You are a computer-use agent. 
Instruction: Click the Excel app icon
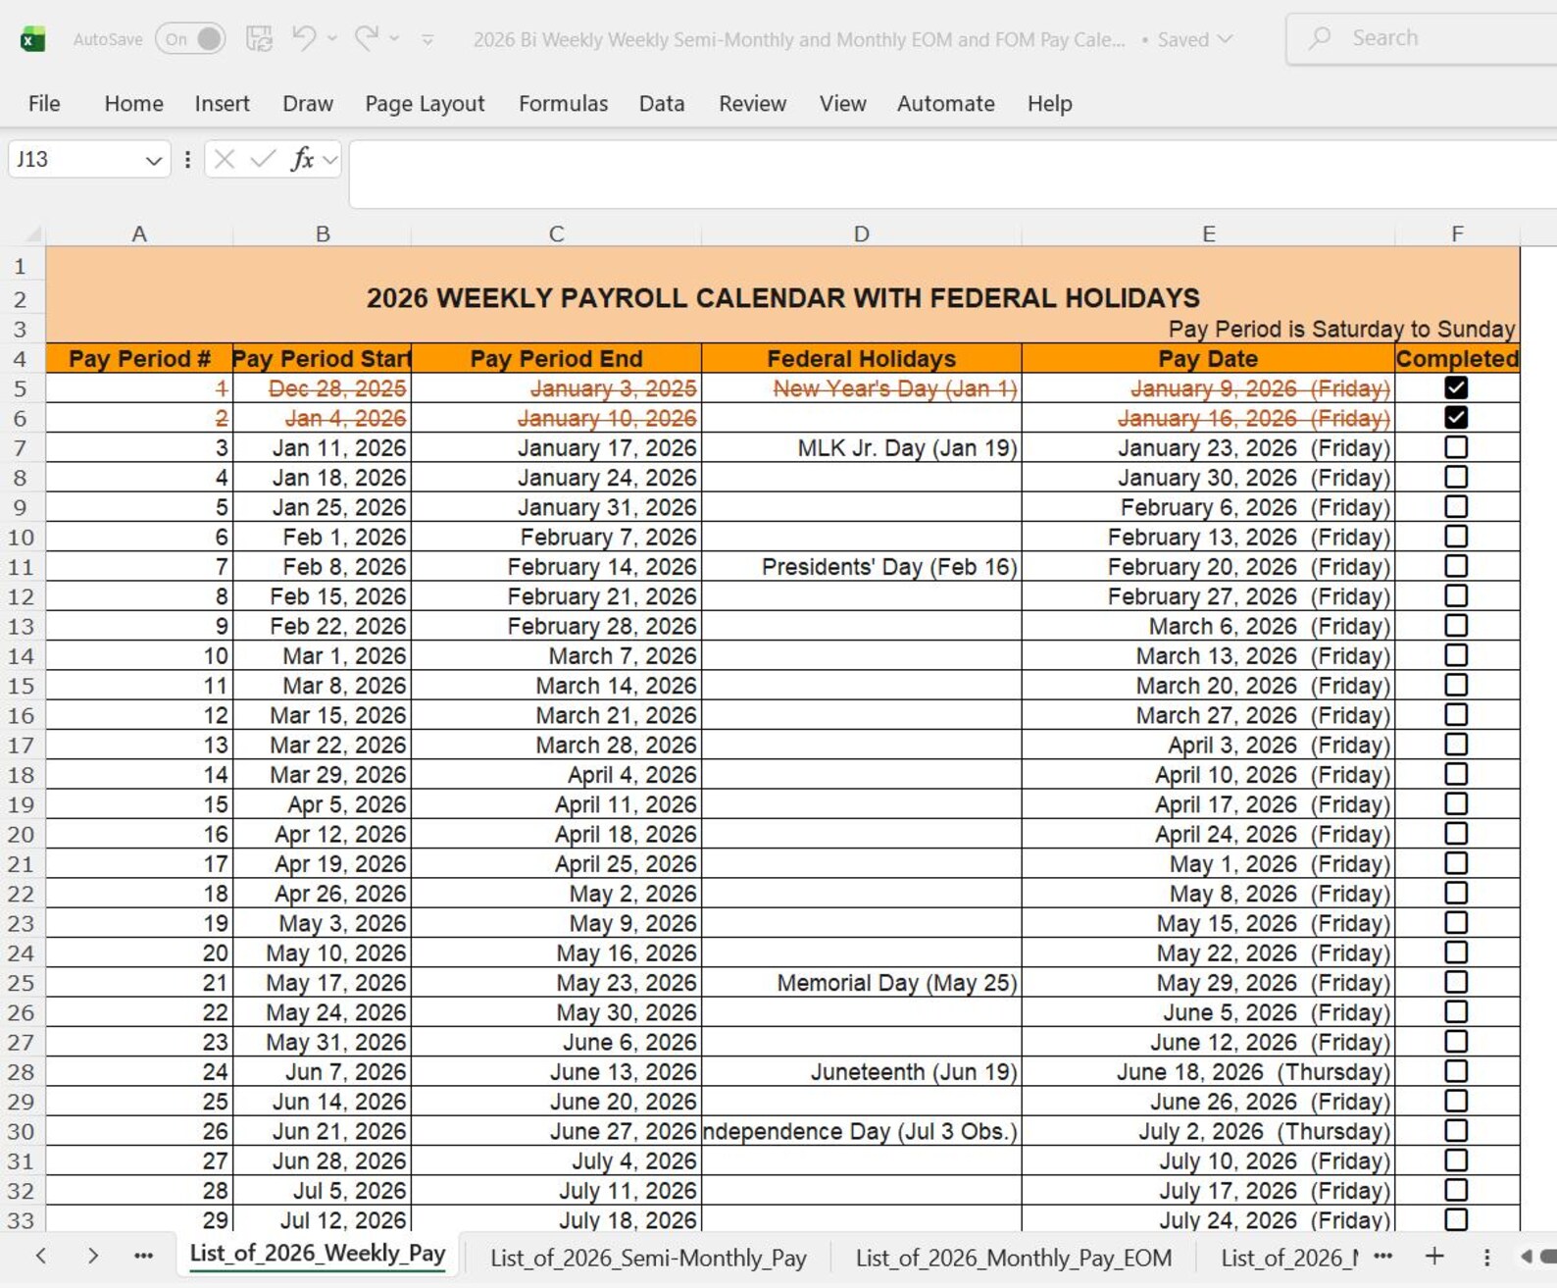(32, 39)
